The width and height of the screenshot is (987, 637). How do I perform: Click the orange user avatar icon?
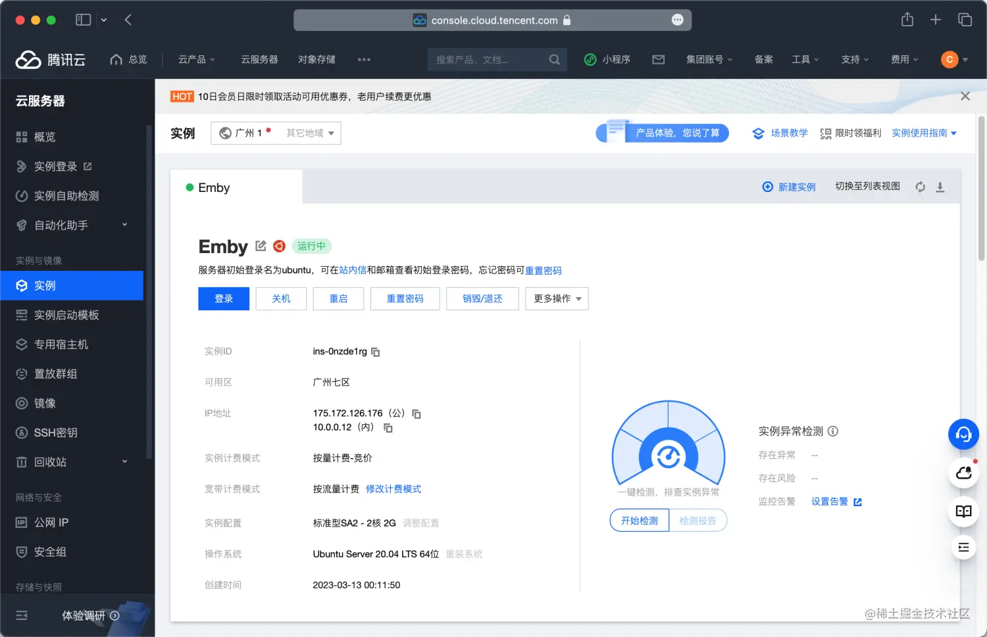949,60
